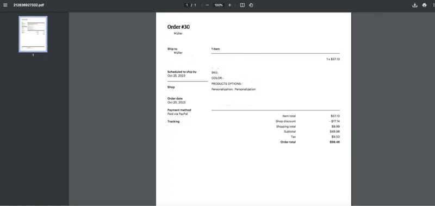This screenshot has width=435, height=206.
Task: Click the COLOR: label
Action: (x=217, y=78)
